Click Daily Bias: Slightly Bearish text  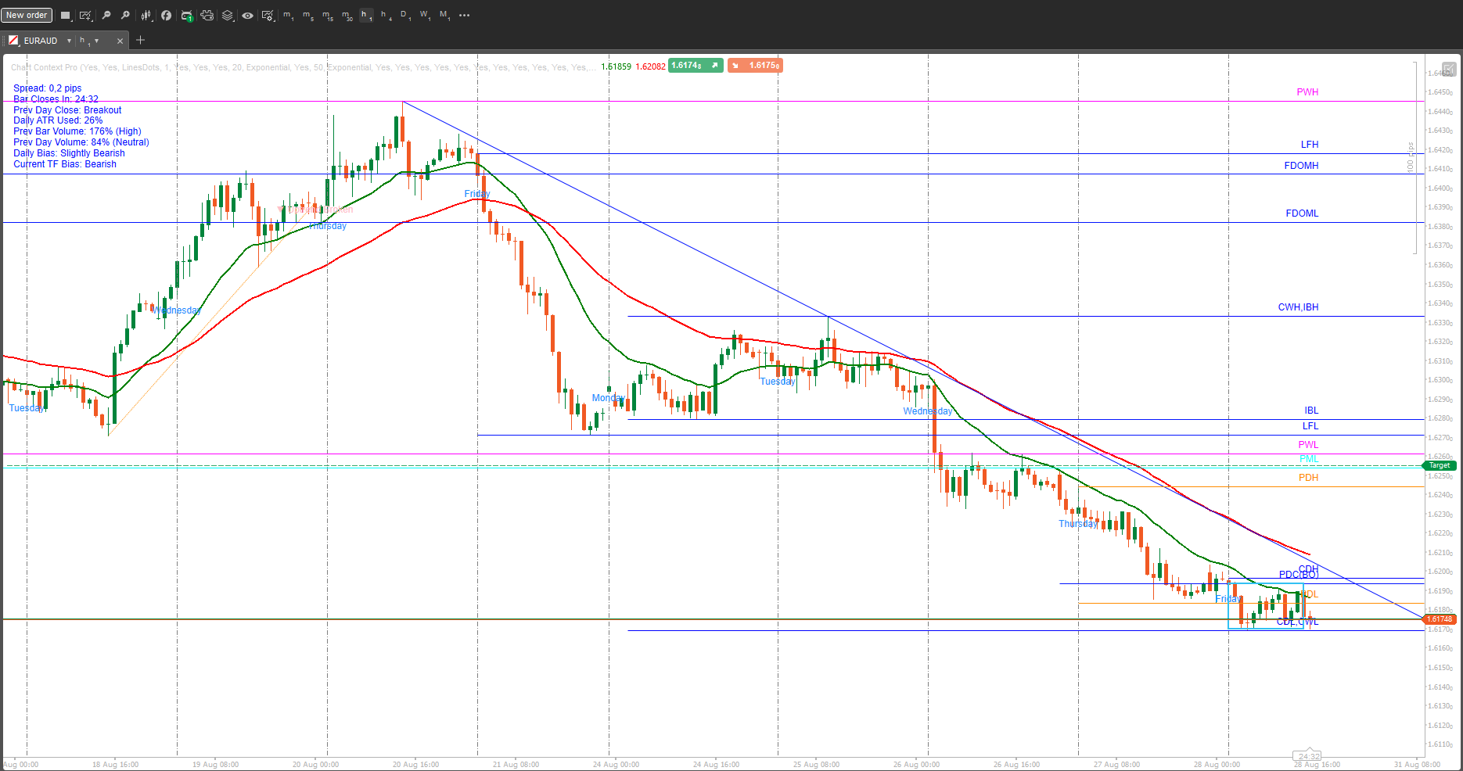click(x=69, y=153)
